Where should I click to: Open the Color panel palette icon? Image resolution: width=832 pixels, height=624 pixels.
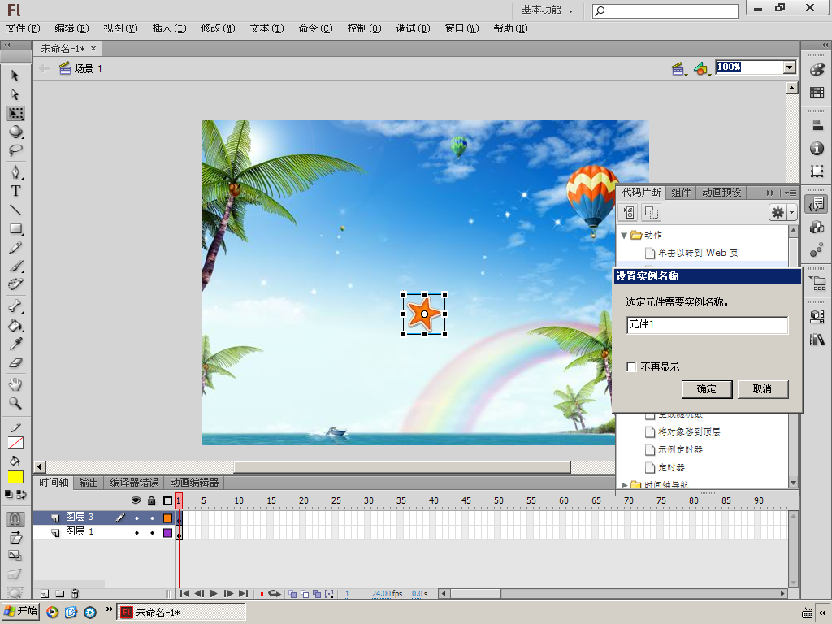tap(817, 70)
